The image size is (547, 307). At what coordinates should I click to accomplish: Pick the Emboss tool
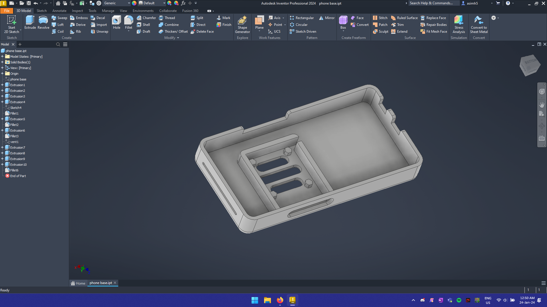79,18
